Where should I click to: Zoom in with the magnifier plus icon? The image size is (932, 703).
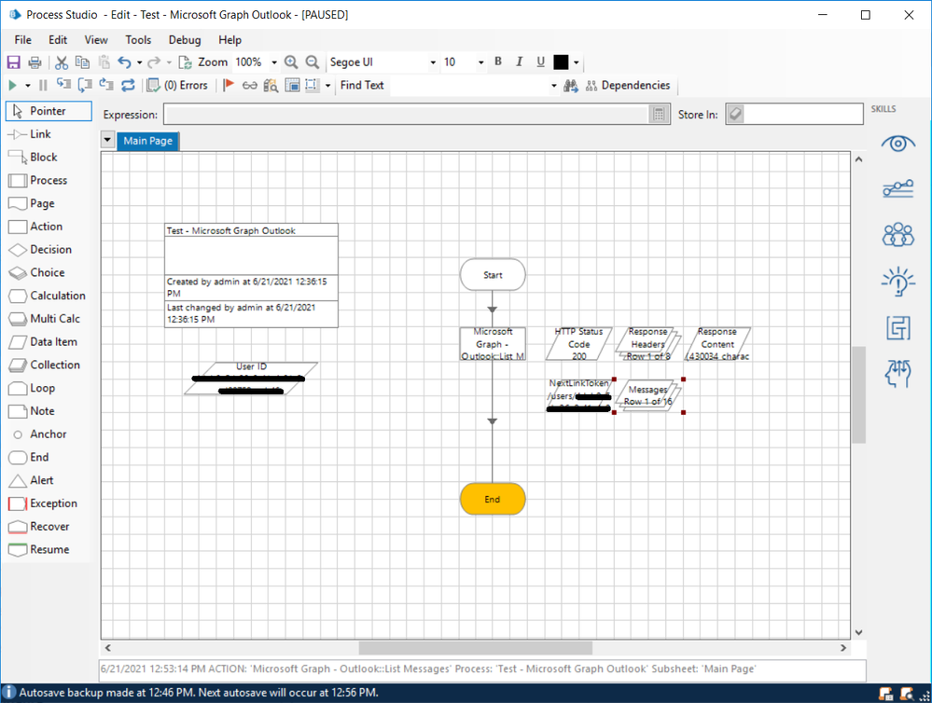291,62
